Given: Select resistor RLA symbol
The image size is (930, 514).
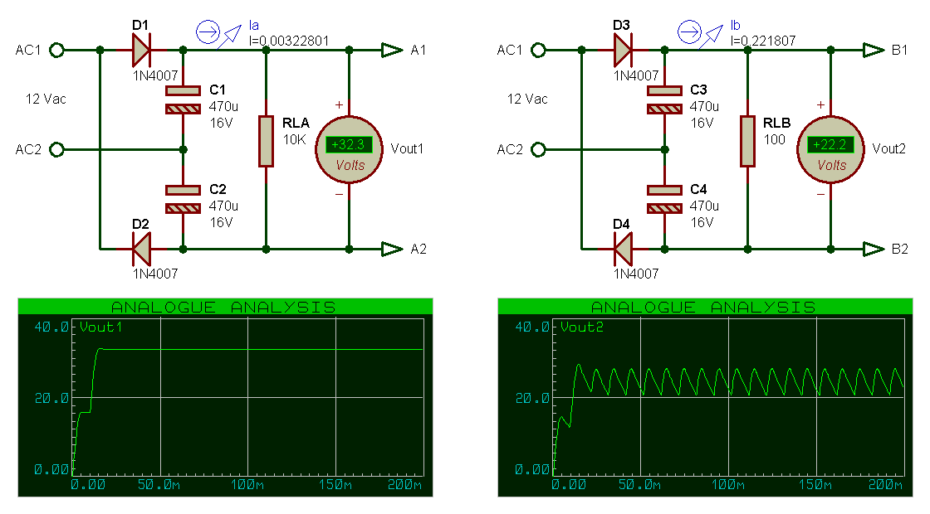Looking at the screenshot, I should pyautogui.click(x=267, y=142).
